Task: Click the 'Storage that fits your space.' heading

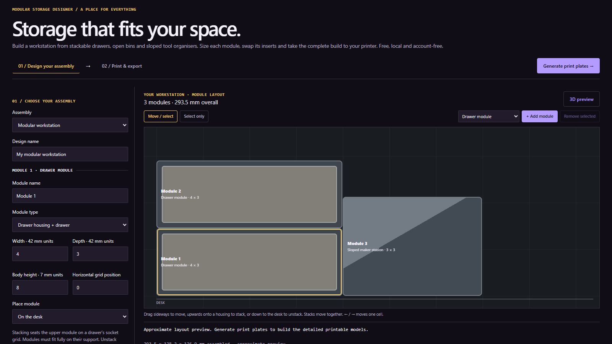Action: point(126,29)
